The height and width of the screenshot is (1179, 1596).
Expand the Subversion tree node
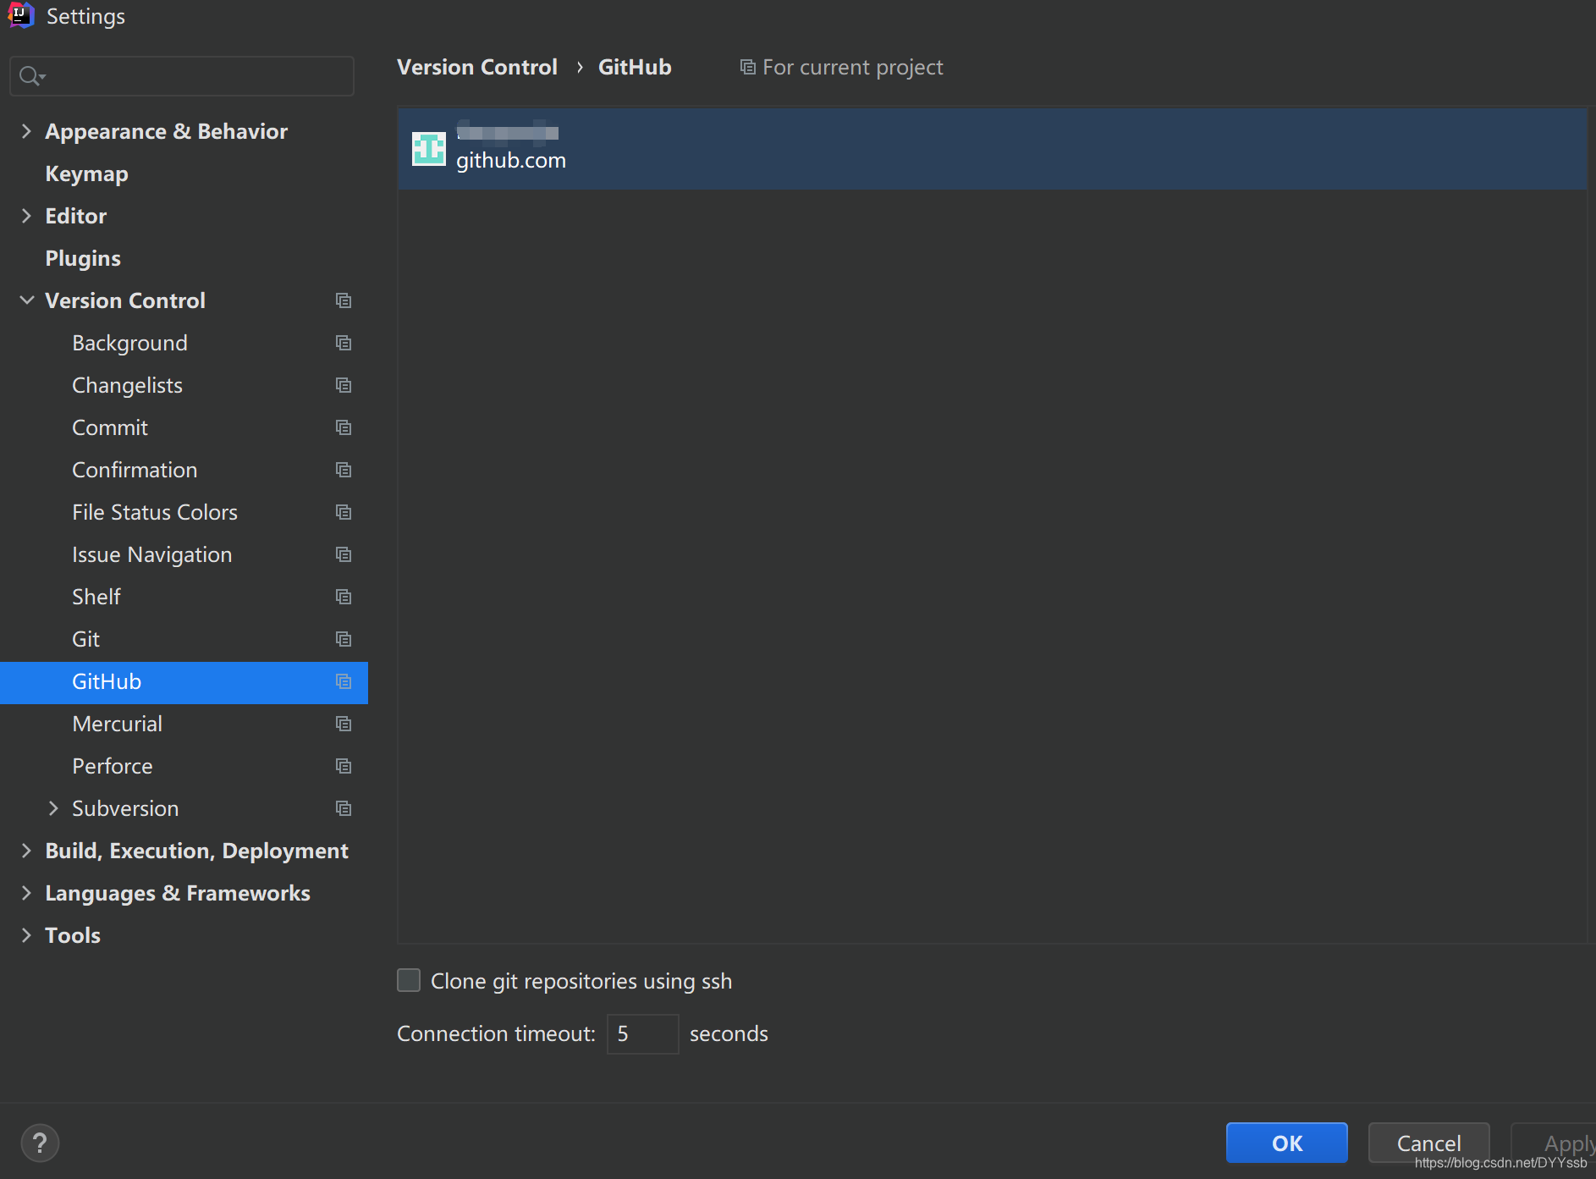(x=53, y=808)
